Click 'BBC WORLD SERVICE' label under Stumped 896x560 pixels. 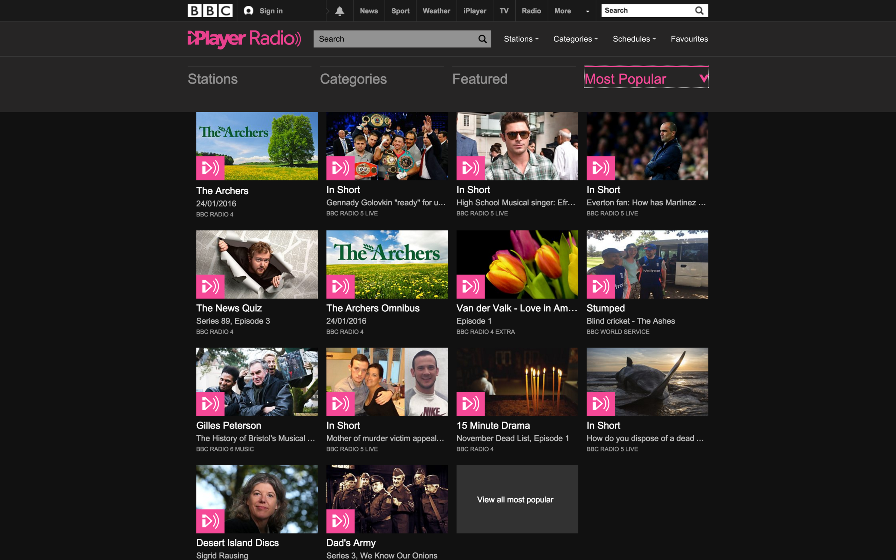point(618,331)
